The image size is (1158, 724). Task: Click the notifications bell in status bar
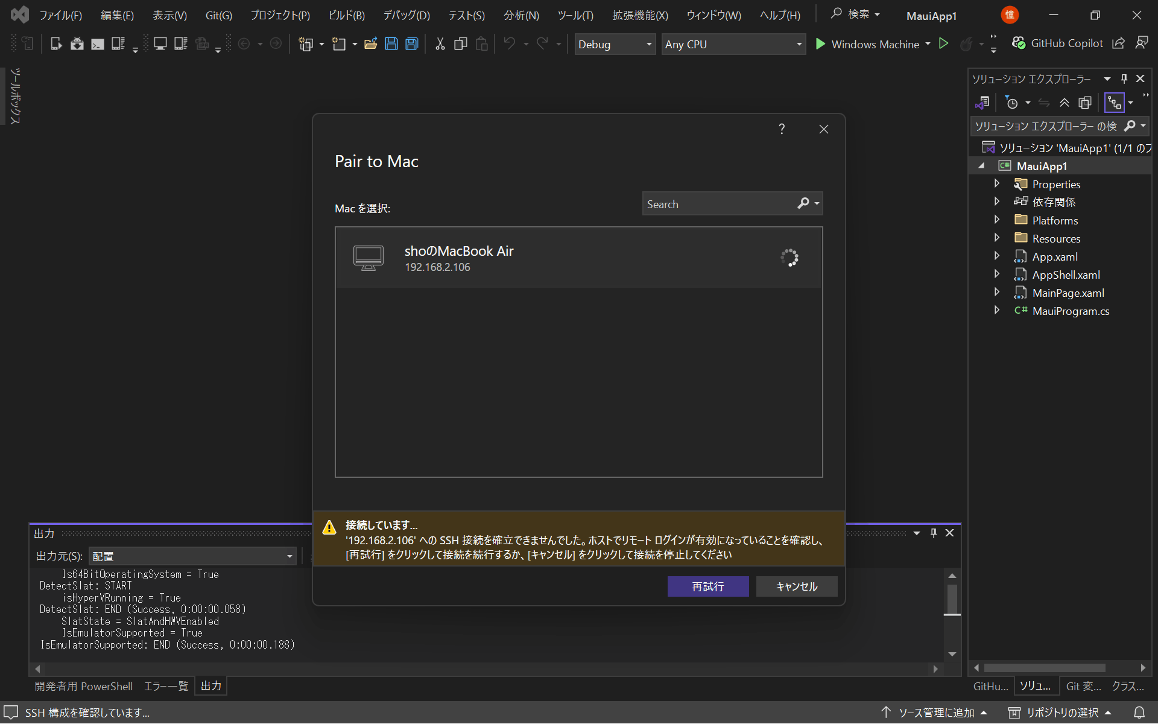(x=1139, y=713)
